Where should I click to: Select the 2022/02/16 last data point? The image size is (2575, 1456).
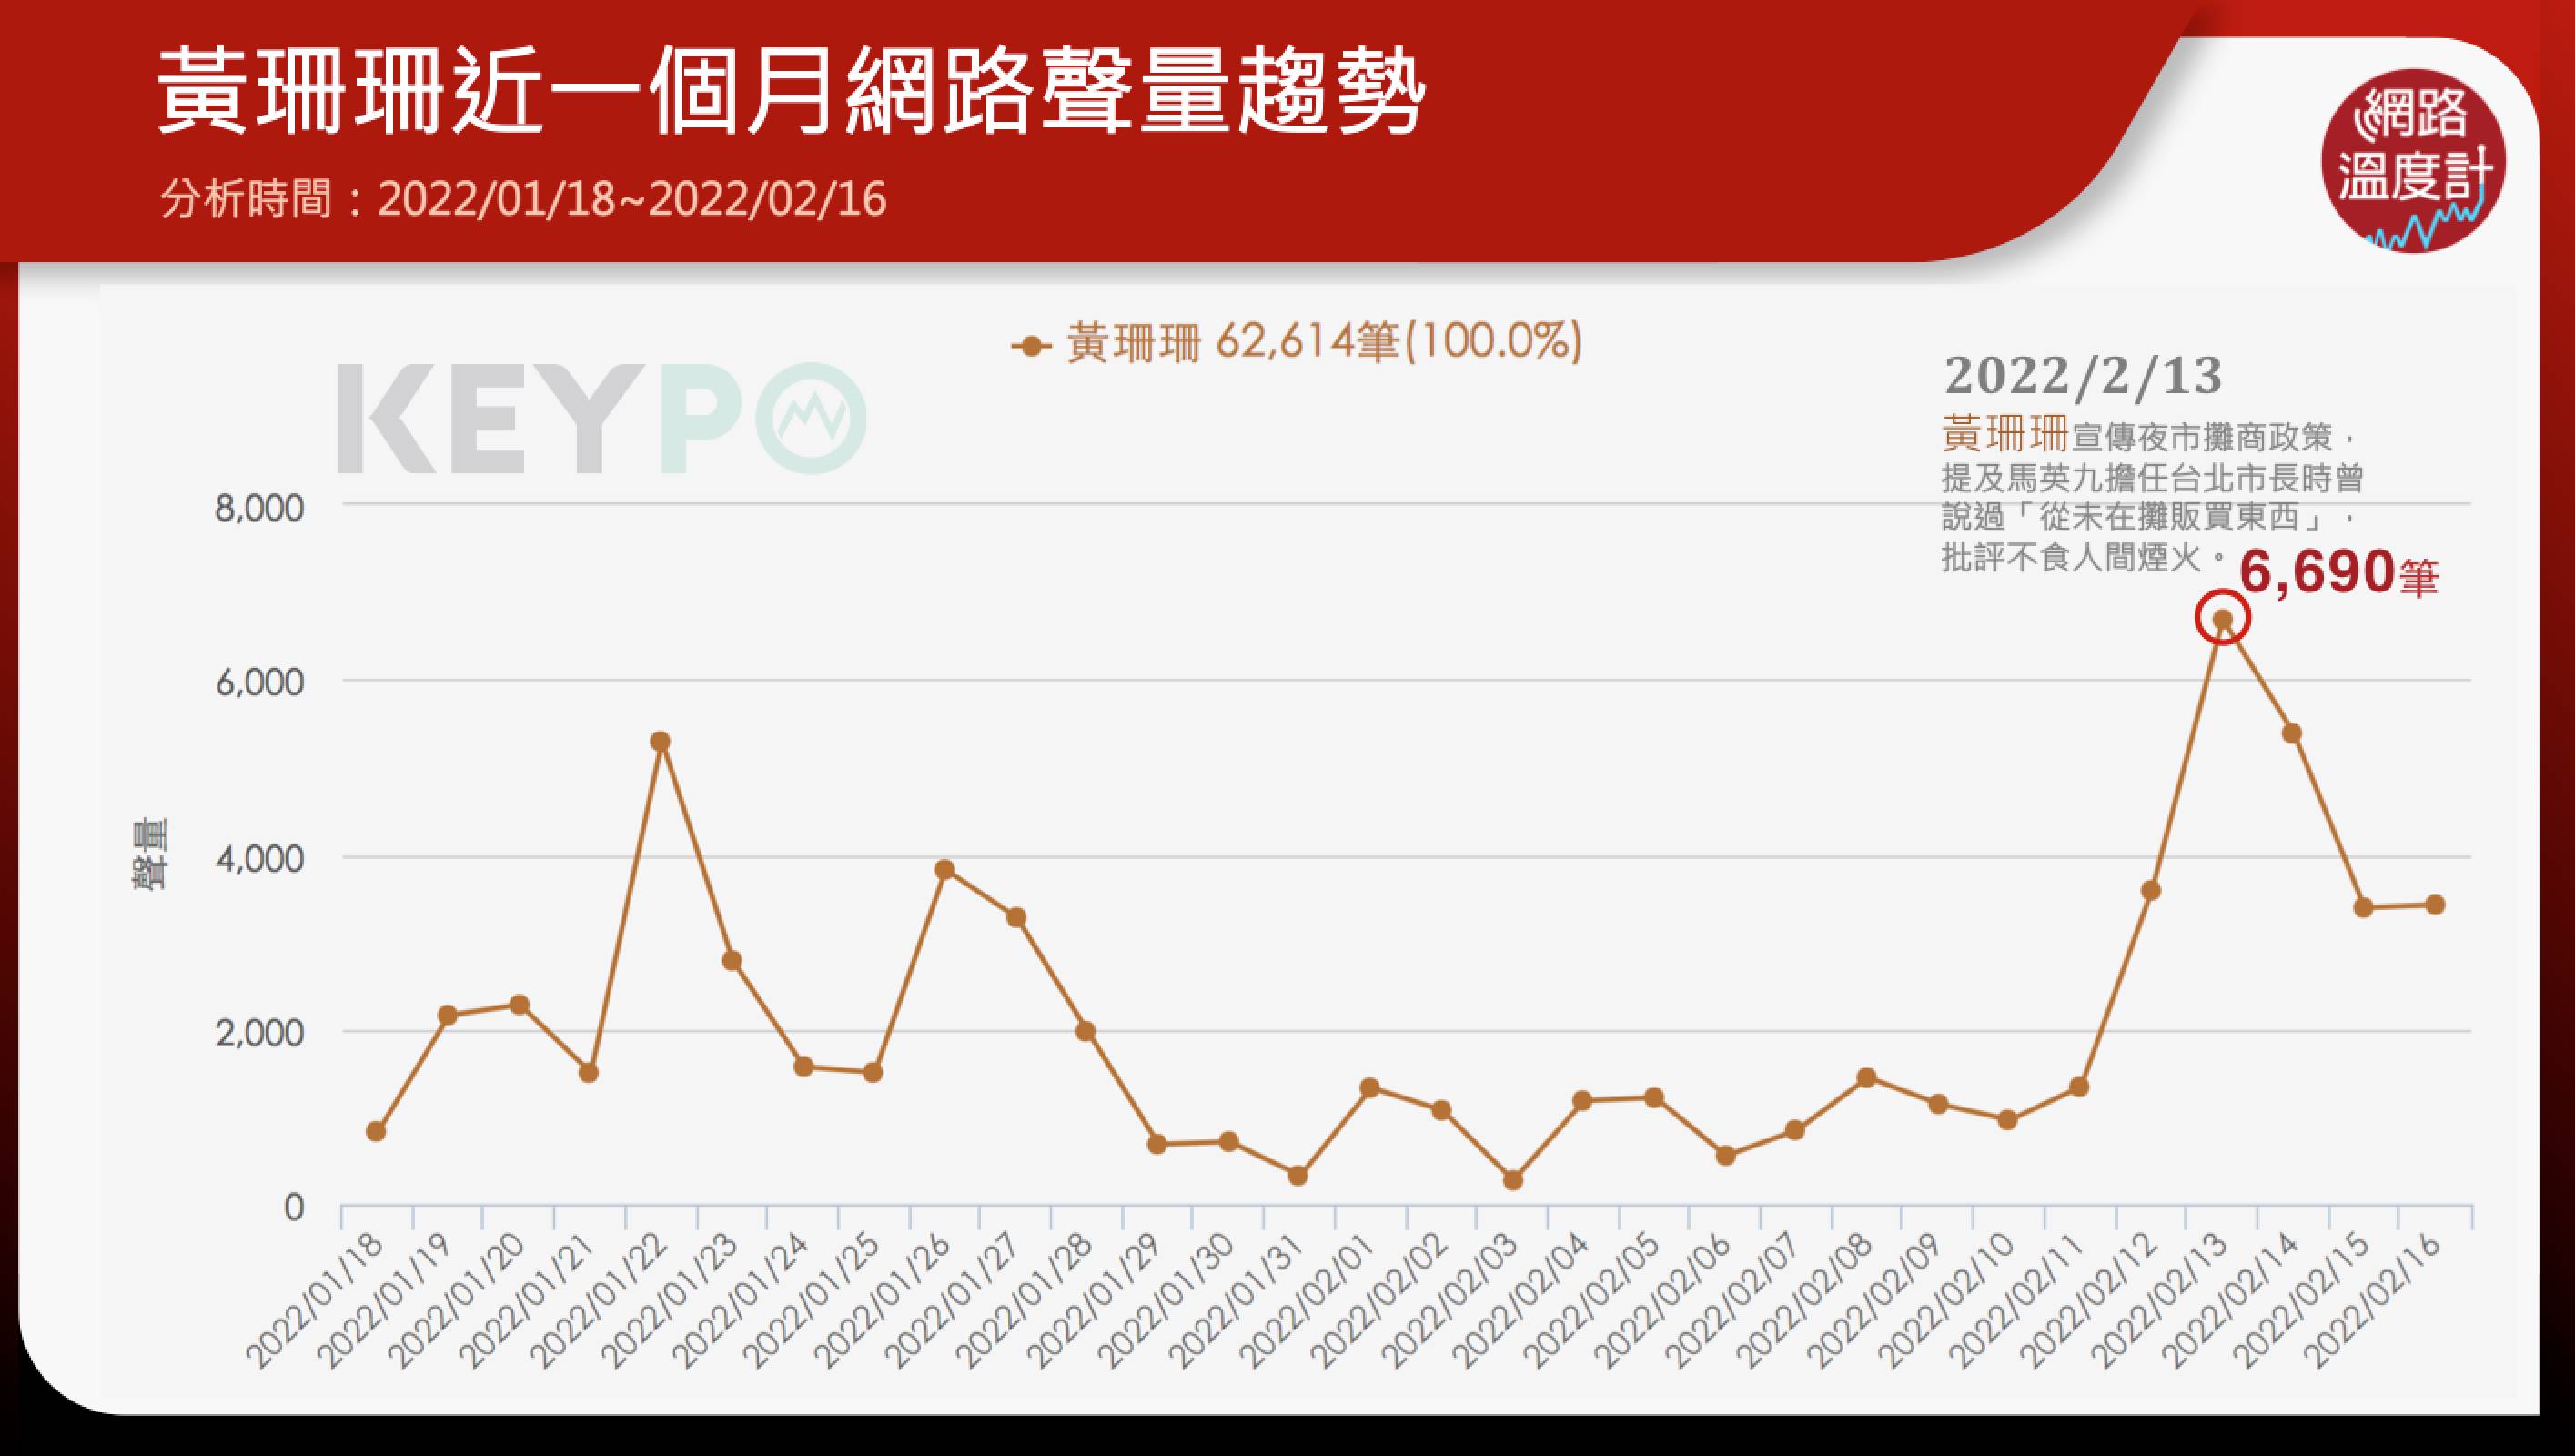pos(2435,905)
